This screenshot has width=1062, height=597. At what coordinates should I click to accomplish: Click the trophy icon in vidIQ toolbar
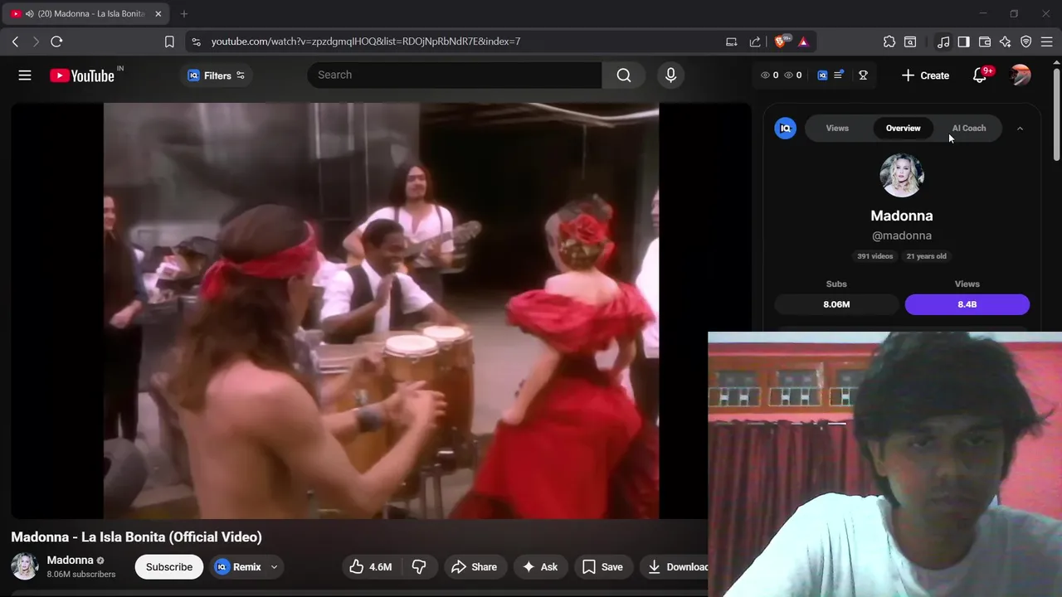coord(863,75)
